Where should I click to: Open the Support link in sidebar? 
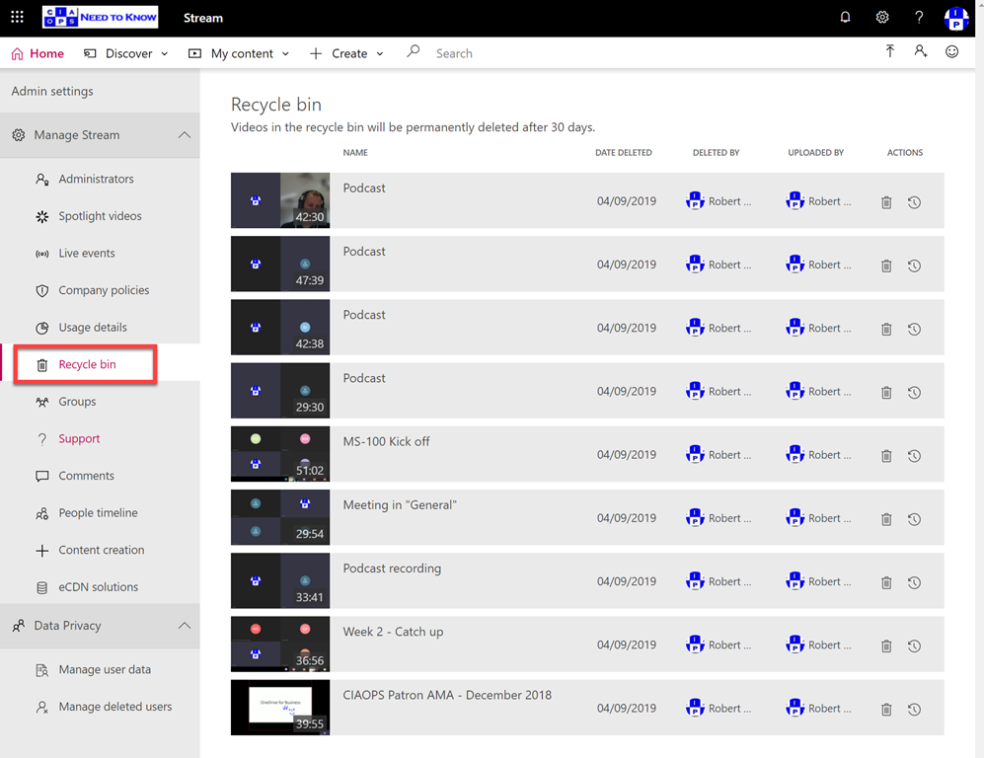click(79, 438)
